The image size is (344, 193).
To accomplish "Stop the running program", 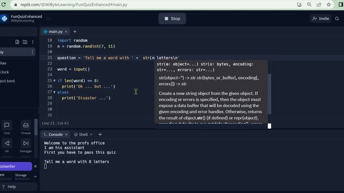I will click(172, 19).
